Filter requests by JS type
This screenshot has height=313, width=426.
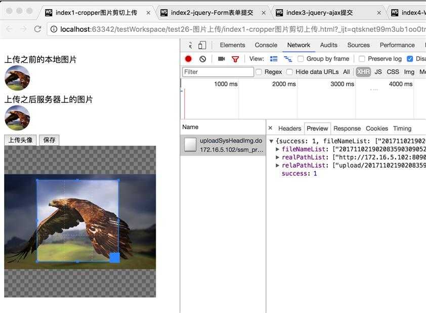coord(378,72)
